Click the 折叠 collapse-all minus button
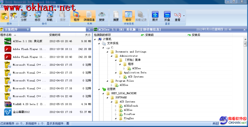248x127 pixels. [167, 16]
